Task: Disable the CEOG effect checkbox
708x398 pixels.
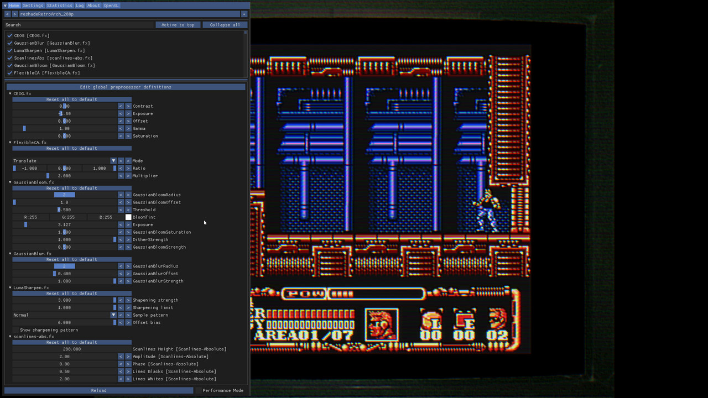Action: 10,35
